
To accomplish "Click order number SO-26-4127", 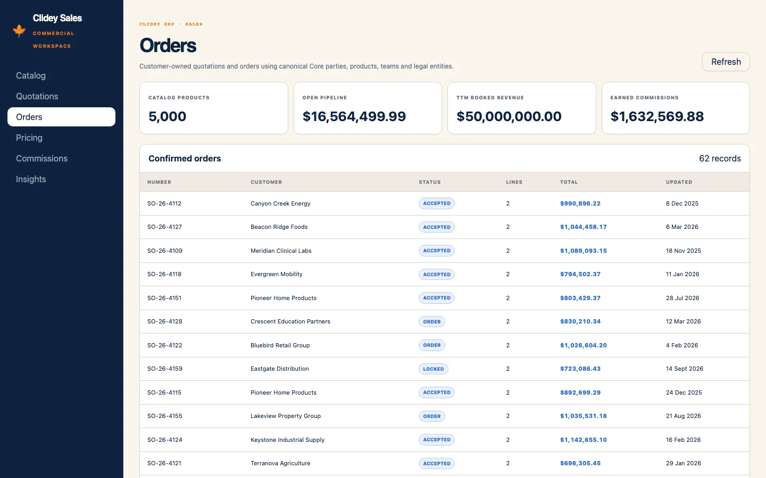I will (164, 227).
